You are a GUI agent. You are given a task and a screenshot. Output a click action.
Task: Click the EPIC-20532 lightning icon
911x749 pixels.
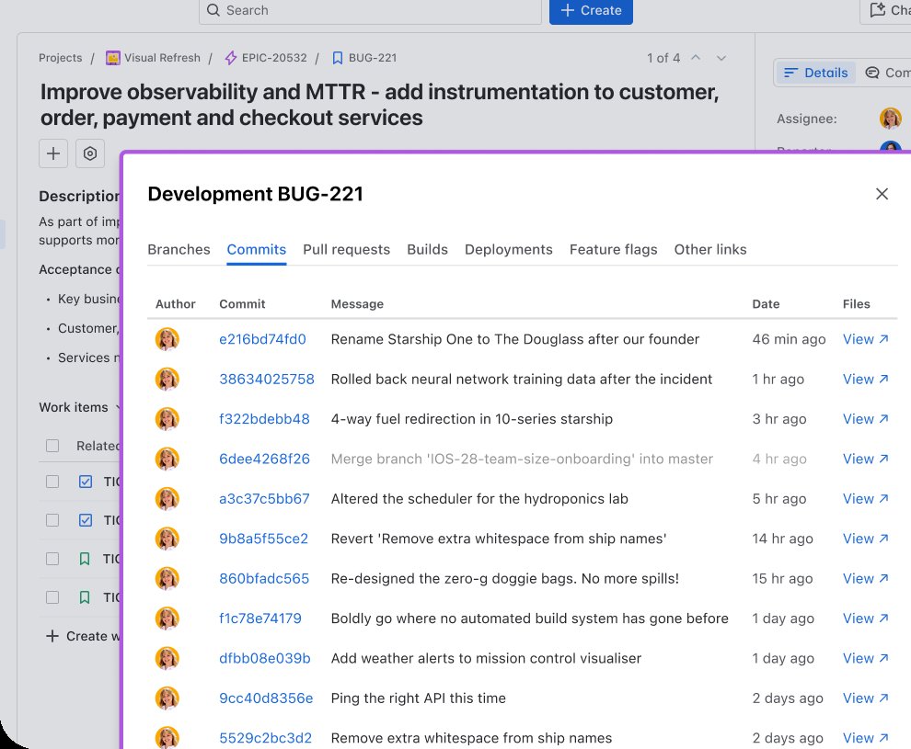[231, 58]
